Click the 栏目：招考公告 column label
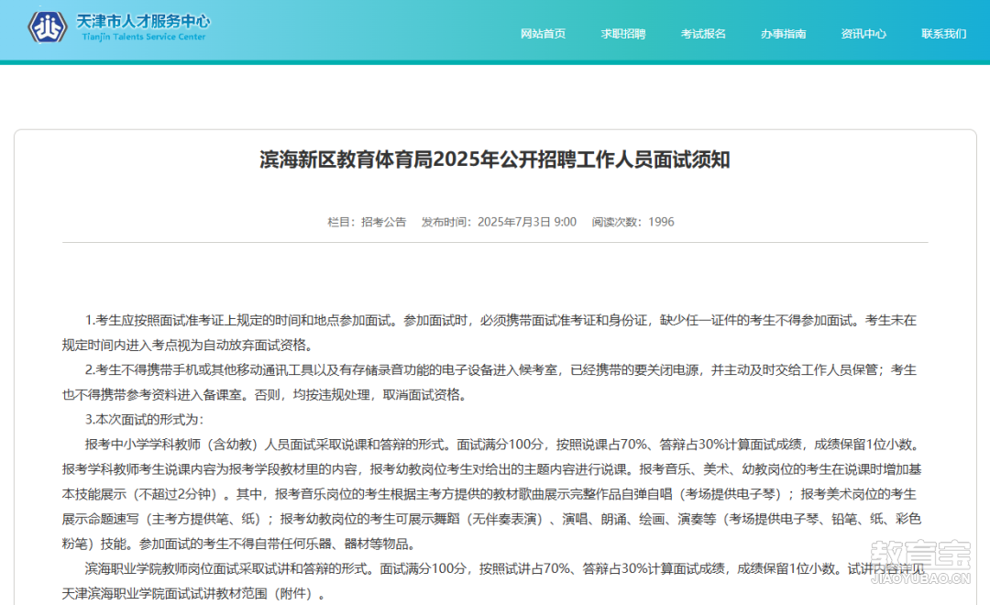Viewport: 990px width, 605px height. click(367, 223)
